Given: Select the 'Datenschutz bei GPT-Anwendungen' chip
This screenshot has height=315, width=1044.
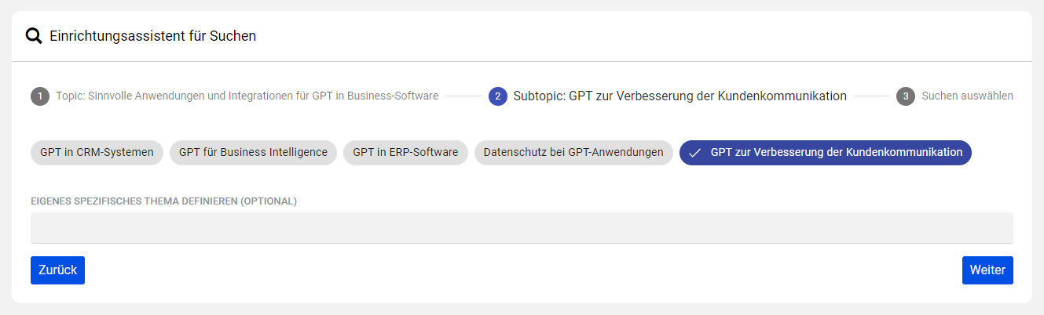Looking at the screenshot, I should click(x=573, y=153).
